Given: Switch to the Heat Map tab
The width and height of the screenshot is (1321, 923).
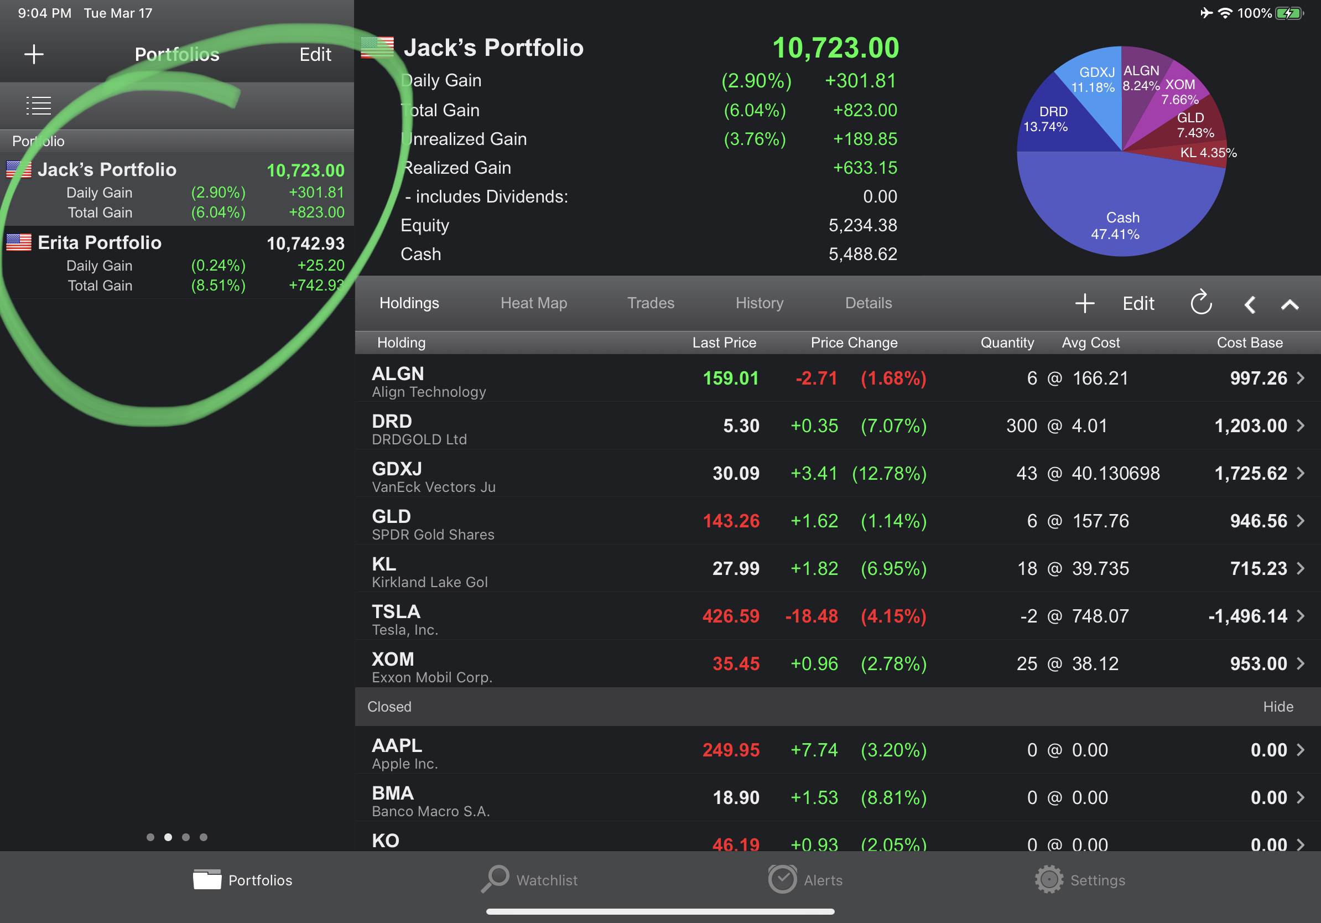Looking at the screenshot, I should click(x=533, y=303).
